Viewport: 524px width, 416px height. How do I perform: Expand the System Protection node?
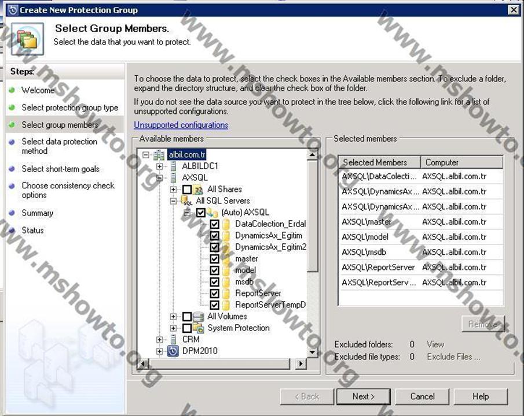(173, 328)
